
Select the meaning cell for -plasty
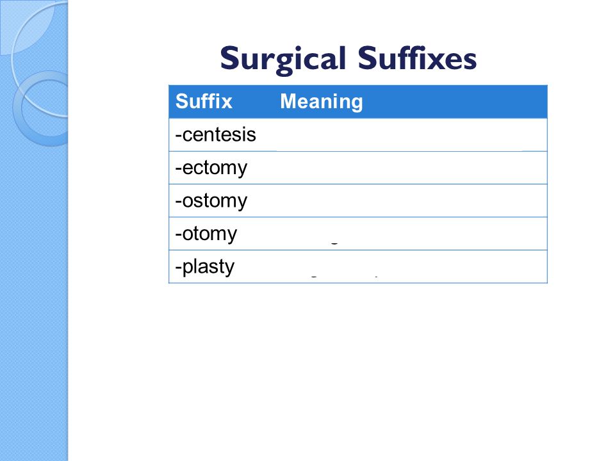click(411, 266)
